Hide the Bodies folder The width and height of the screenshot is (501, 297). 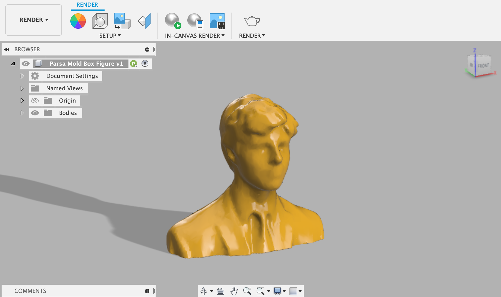tap(35, 113)
